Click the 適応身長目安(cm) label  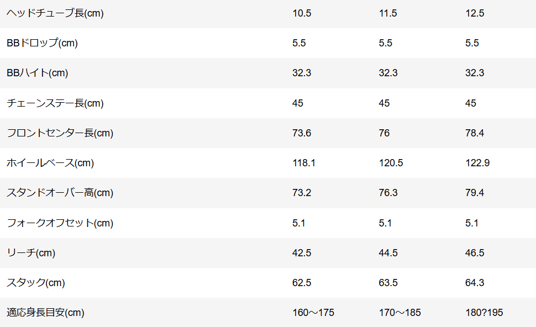pos(45,313)
